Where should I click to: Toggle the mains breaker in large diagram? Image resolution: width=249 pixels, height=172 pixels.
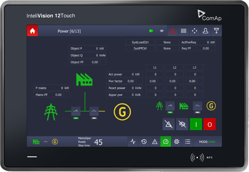pyautogui.click(x=76, y=111)
